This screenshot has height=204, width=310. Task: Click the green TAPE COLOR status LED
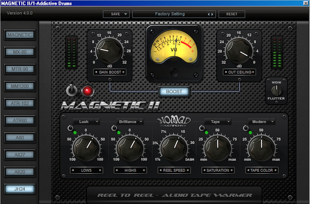click(x=250, y=132)
